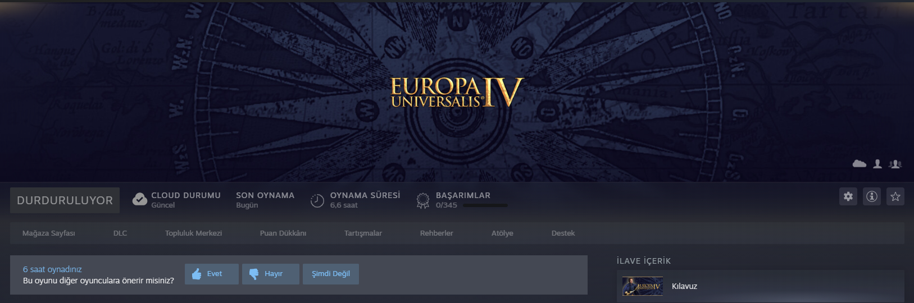Click the achievements progress bar
Image resolution: width=914 pixels, height=303 pixels.
485,205
